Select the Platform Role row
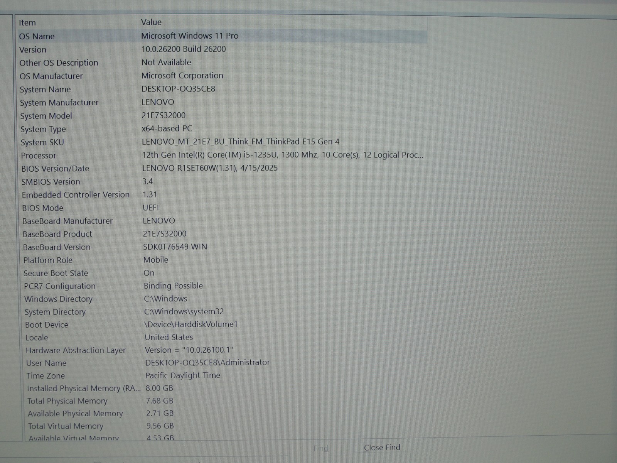 point(48,260)
